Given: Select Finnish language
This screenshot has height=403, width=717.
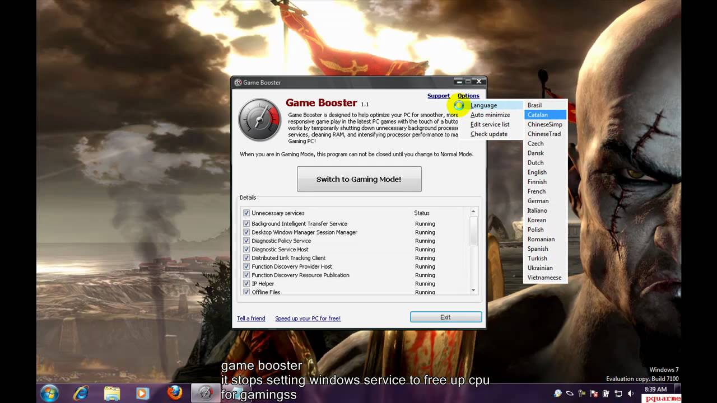Looking at the screenshot, I should coord(546,182).
